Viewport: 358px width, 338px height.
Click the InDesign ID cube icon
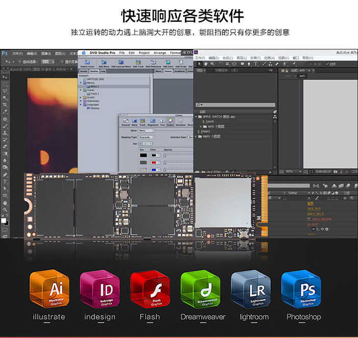point(100,289)
